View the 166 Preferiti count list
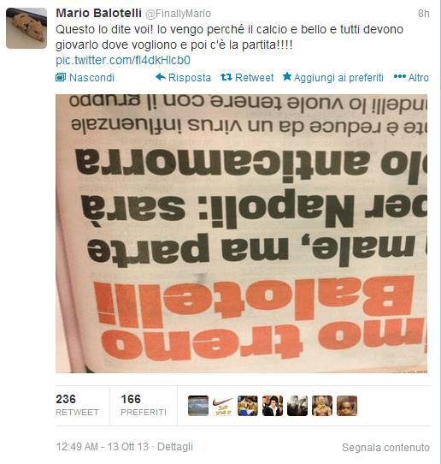Screen dimensions: 441x464 pos(144,405)
